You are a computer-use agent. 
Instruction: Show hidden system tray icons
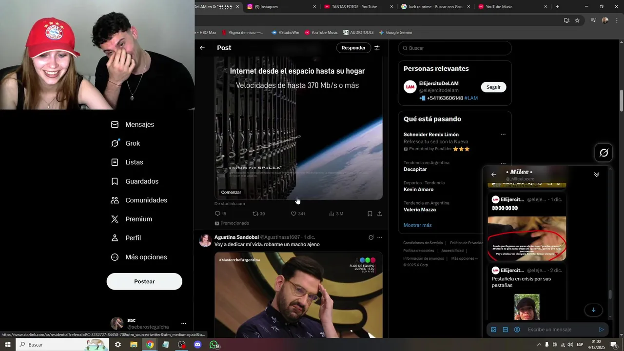pyautogui.click(x=539, y=345)
